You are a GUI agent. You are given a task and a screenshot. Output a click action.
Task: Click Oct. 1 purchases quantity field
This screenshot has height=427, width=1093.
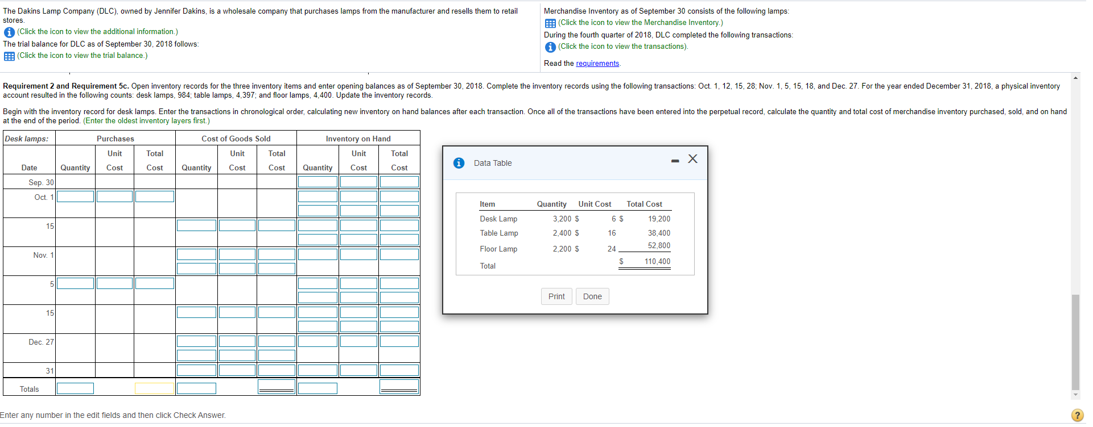[75, 196]
